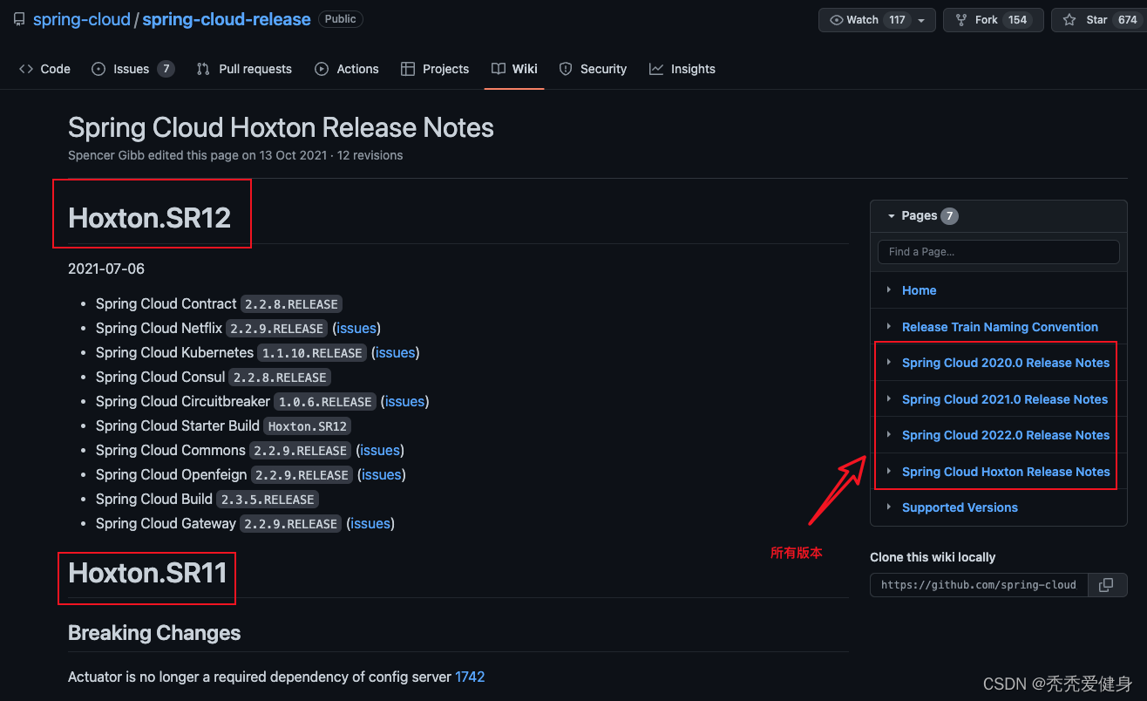The width and height of the screenshot is (1147, 701).
Task: Open Spring Cloud Netflix issues link
Action: 356,329
